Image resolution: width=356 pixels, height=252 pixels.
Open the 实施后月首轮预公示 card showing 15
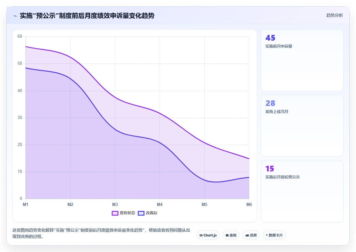coord(302,191)
